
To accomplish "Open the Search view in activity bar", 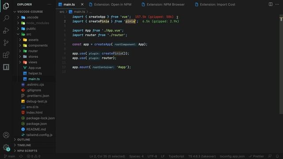I will pyautogui.click(x=6, y=18).
